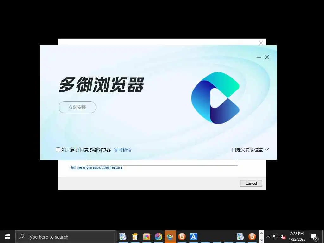
Task: Close the 多御浏览器 installer window
Action: pos(267,57)
